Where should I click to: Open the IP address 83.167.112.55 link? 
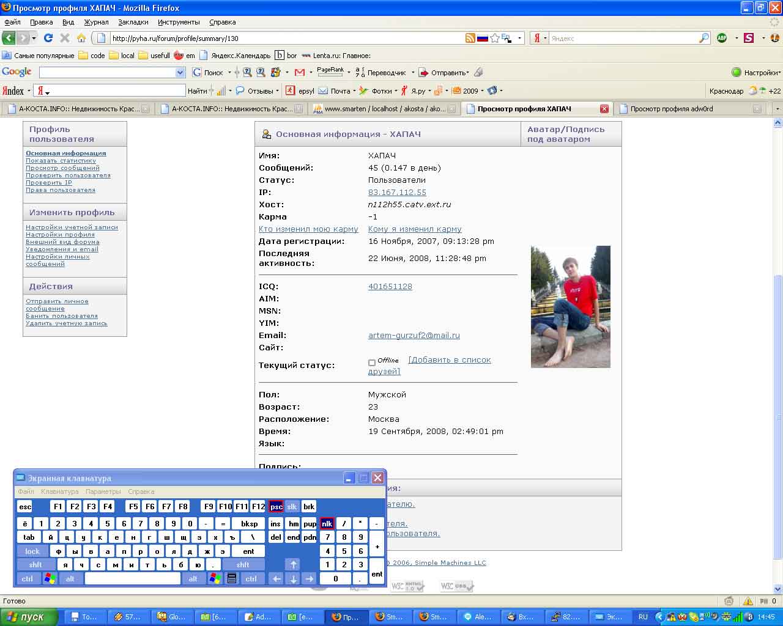[397, 193]
